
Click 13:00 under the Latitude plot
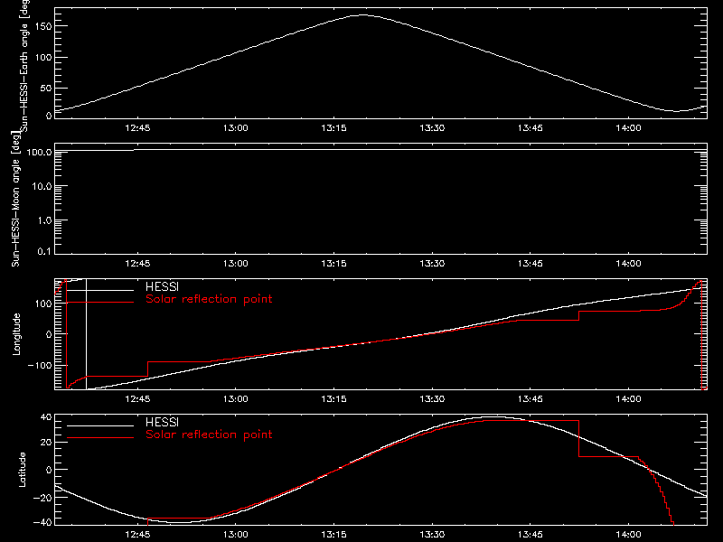(x=236, y=535)
